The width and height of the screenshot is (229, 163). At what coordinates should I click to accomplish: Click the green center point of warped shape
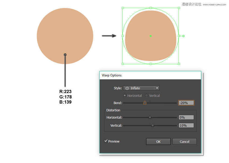tap(151, 36)
